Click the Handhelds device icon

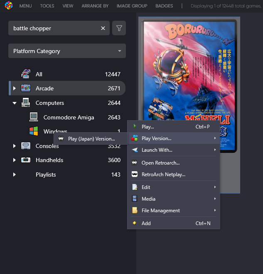[26, 160]
